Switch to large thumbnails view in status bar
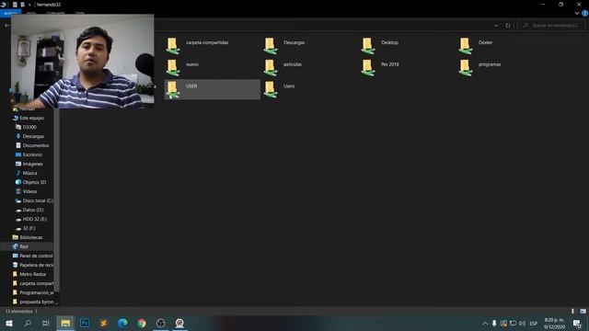Viewport: 589px width, 331px height. click(583, 311)
